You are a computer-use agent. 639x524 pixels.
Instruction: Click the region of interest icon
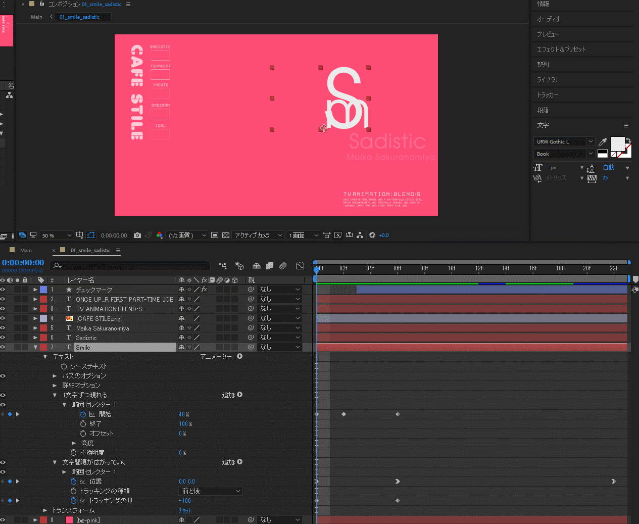(x=215, y=235)
